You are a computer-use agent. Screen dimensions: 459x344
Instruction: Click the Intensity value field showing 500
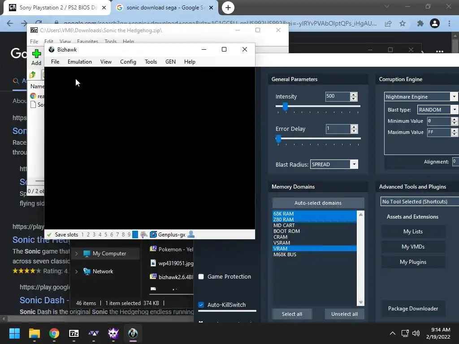(x=338, y=96)
